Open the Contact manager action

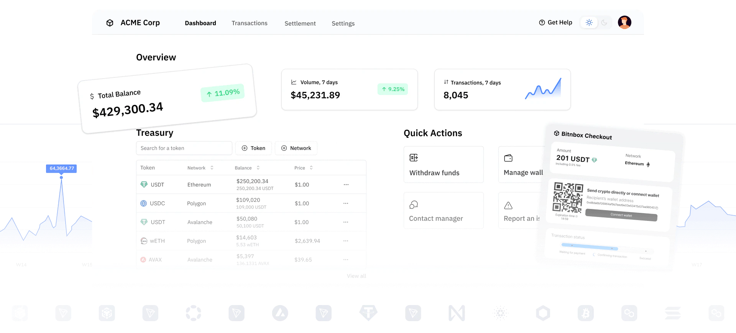click(x=444, y=211)
